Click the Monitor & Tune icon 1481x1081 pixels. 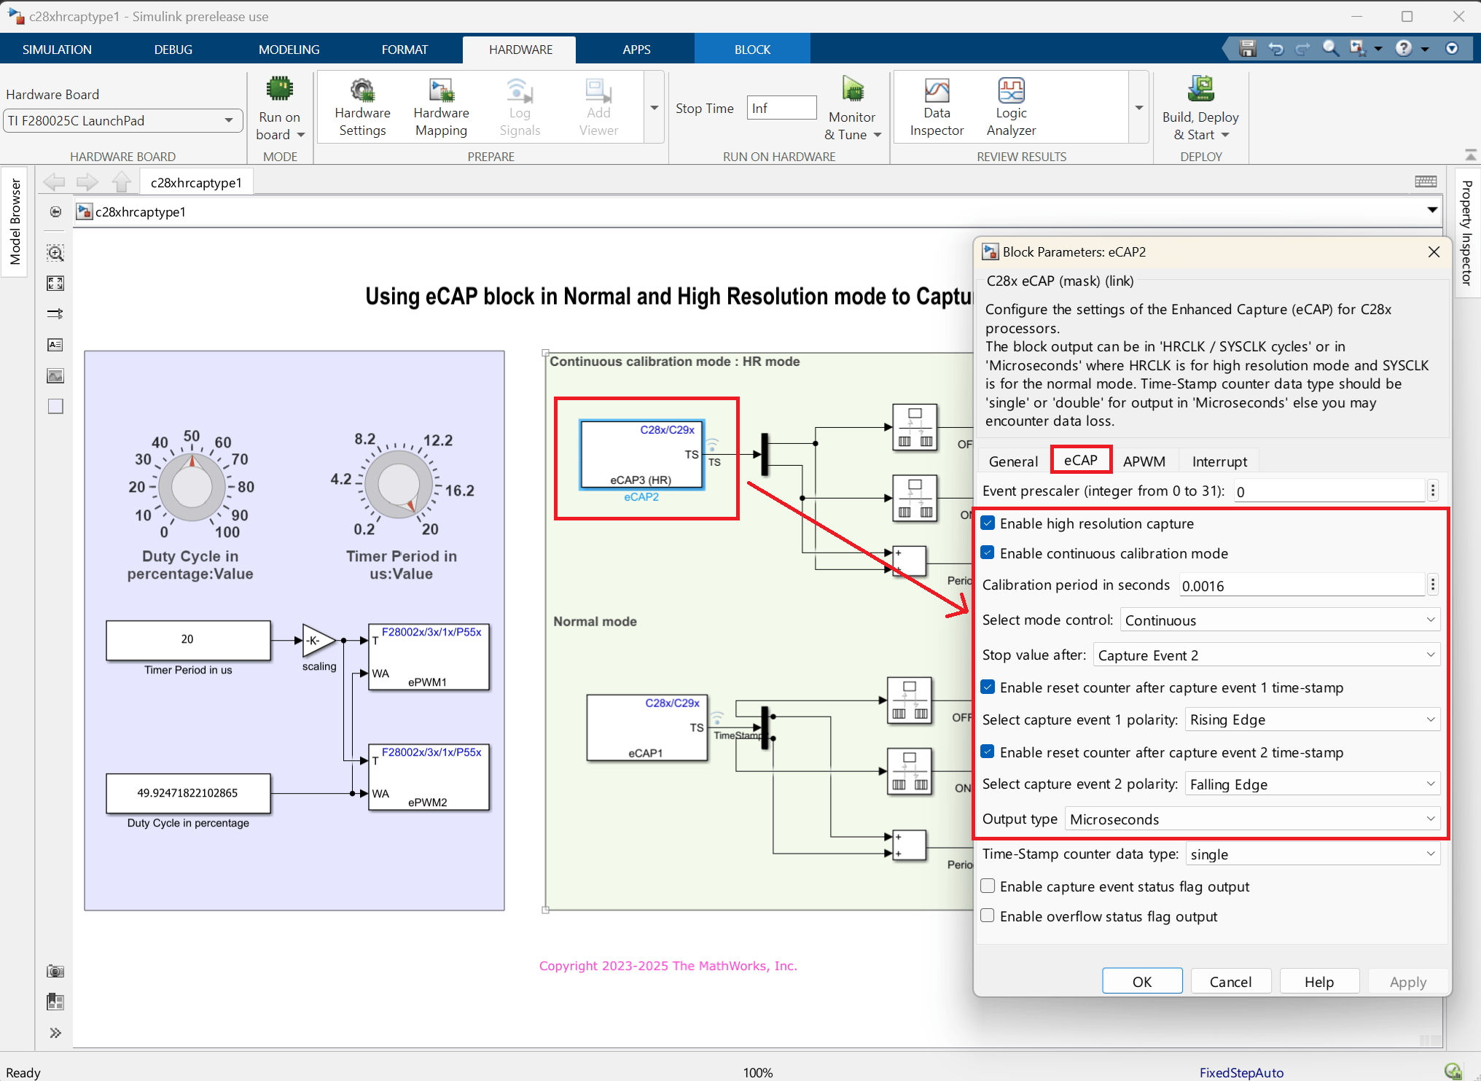point(852,90)
